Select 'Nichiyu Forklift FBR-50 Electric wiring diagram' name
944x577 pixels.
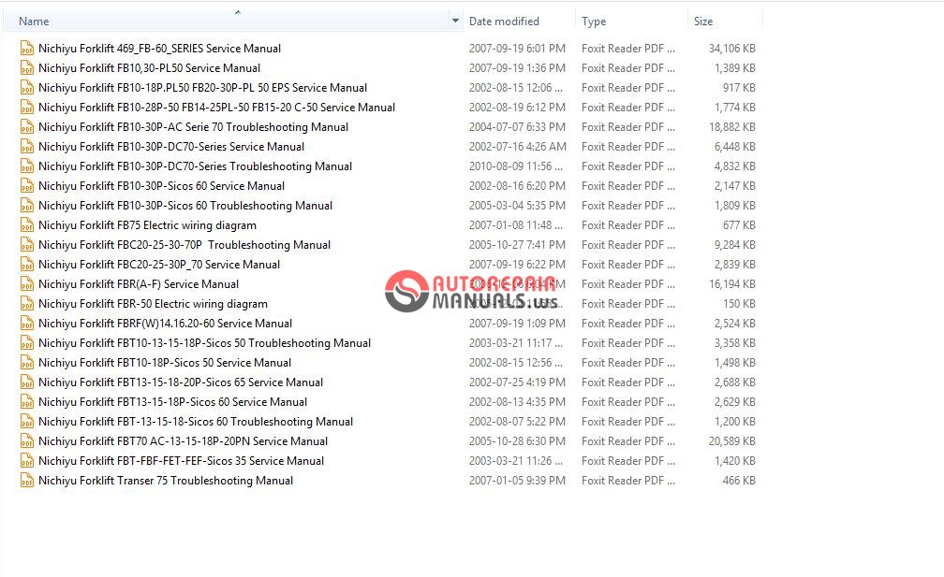point(153,304)
